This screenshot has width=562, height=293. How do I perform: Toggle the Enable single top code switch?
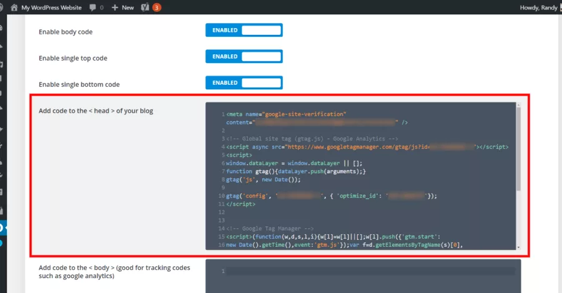tap(244, 57)
